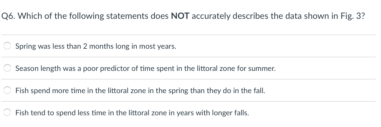Click the words '2 months long' in the first option
This screenshot has width=381, height=127.
tap(100, 47)
